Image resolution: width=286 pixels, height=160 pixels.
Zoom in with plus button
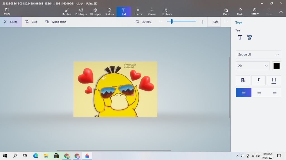(202, 22)
